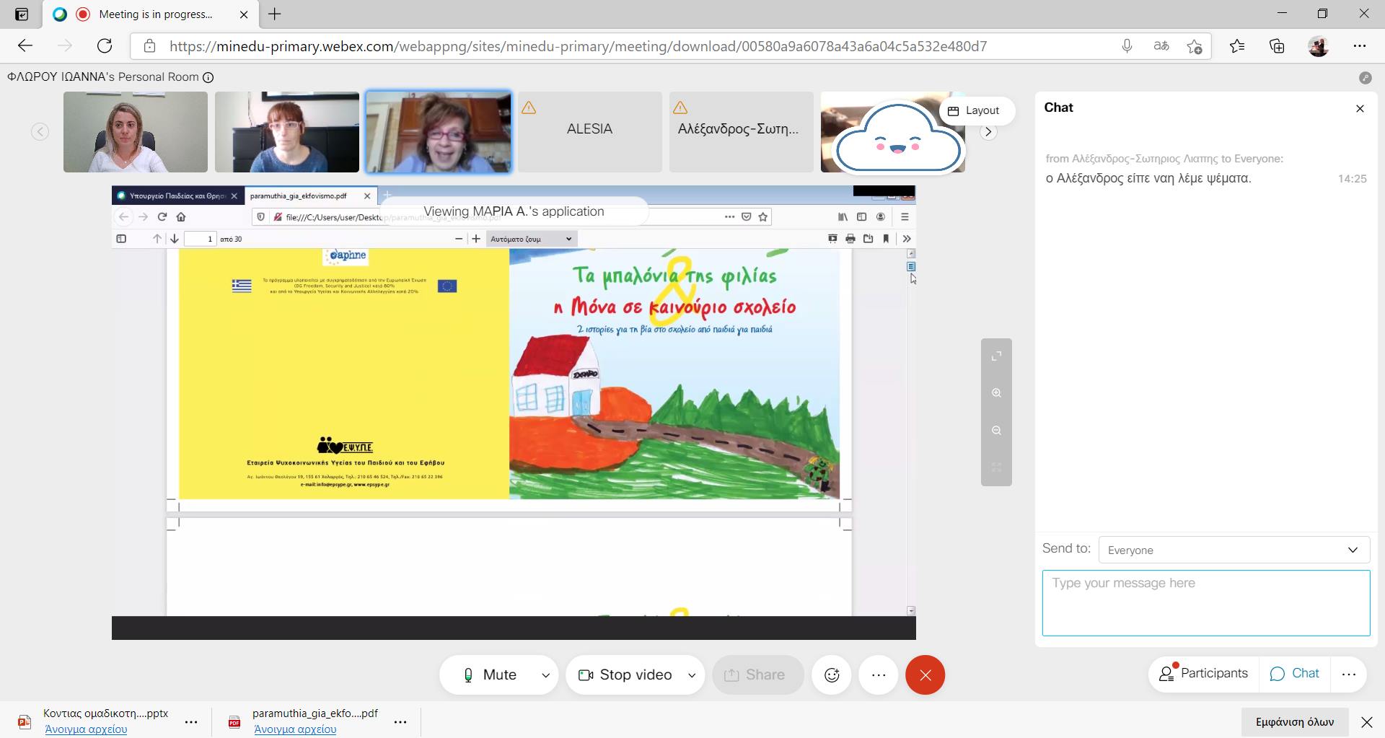
Task: Refresh the browser page
Action: [105, 46]
